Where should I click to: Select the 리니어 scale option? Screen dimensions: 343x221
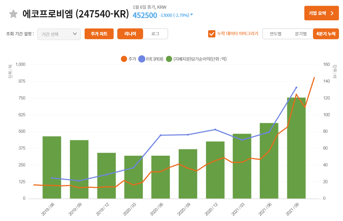[x=130, y=34]
